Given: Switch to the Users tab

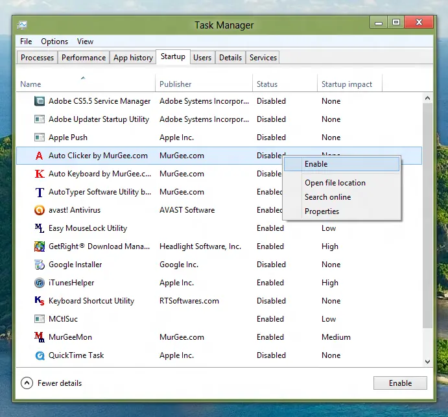Looking at the screenshot, I should [x=202, y=58].
